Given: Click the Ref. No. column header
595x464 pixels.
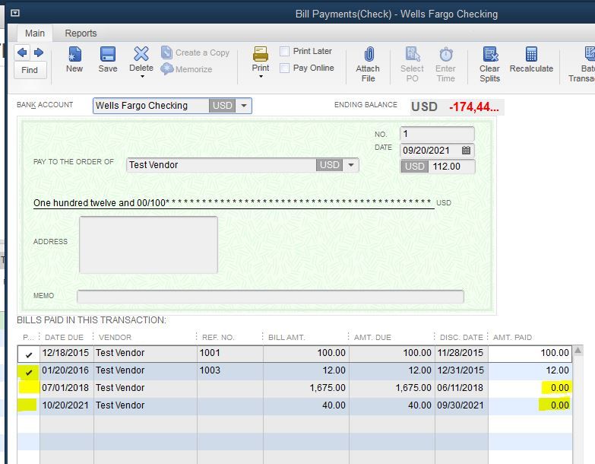Looking at the screenshot, I should [x=218, y=337].
